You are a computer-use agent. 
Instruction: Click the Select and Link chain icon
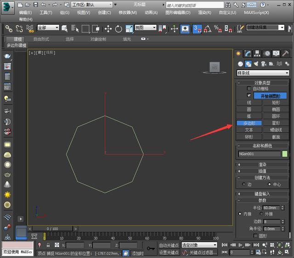pos(9,29)
